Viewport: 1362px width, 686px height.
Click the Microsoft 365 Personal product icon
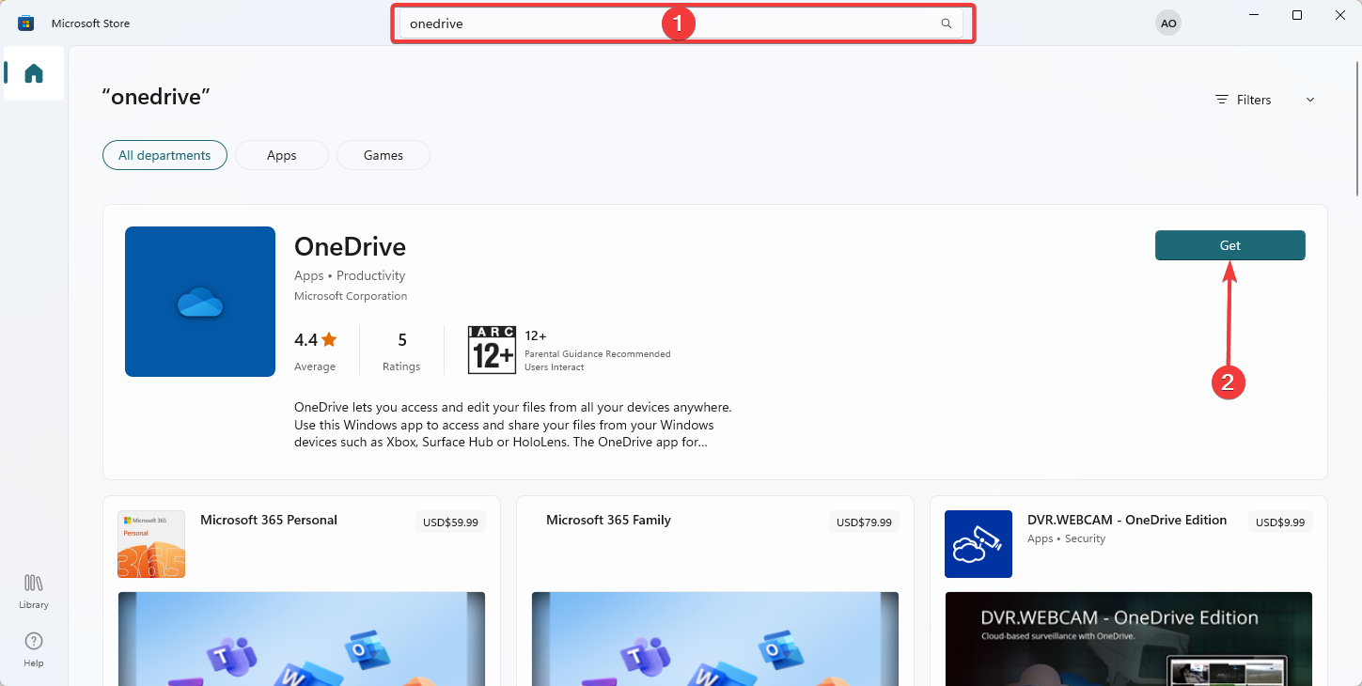151,544
